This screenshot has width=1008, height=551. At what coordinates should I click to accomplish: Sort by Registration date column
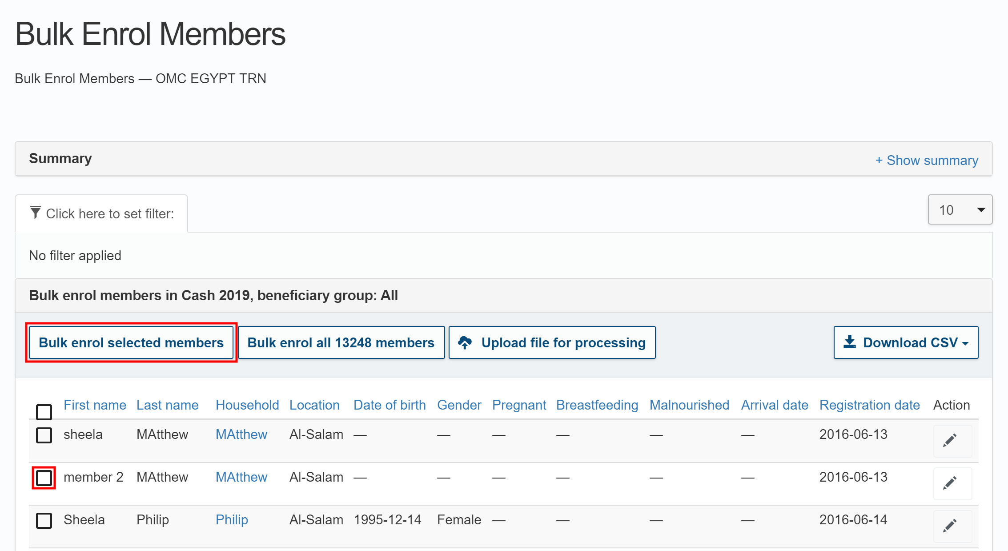(869, 405)
